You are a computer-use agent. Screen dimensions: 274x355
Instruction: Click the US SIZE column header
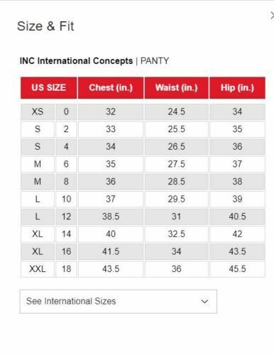pyautogui.click(x=49, y=87)
